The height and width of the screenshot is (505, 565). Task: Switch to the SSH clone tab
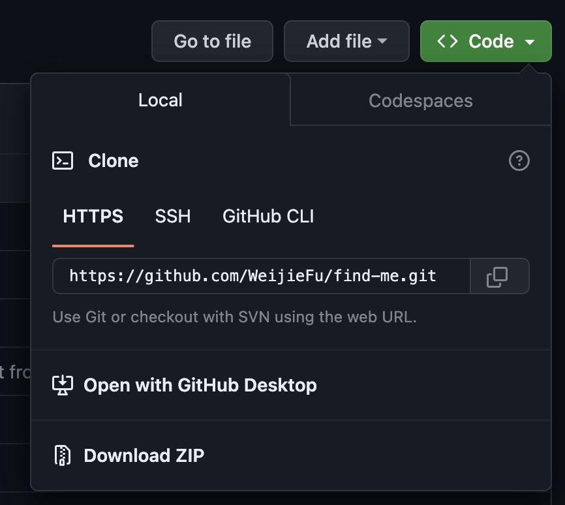pyautogui.click(x=172, y=216)
